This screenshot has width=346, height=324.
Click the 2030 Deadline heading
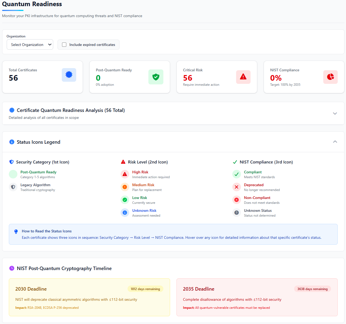coord(31,289)
